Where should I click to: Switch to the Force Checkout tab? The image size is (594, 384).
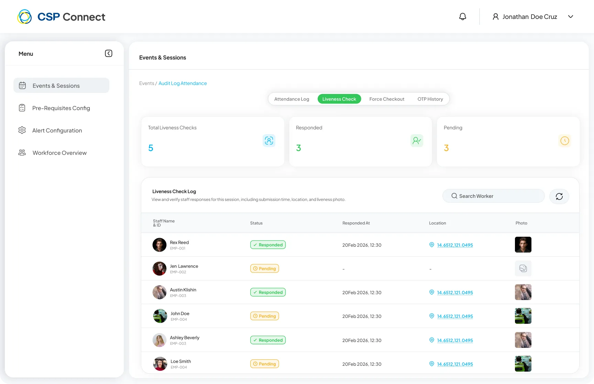point(387,99)
